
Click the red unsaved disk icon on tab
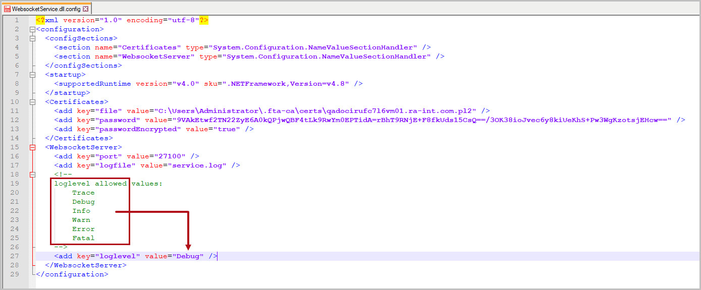(8, 9)
